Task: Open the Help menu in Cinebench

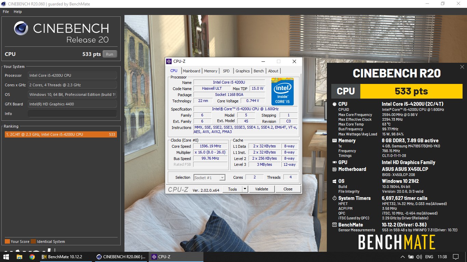Action: [x=18, y=12]
